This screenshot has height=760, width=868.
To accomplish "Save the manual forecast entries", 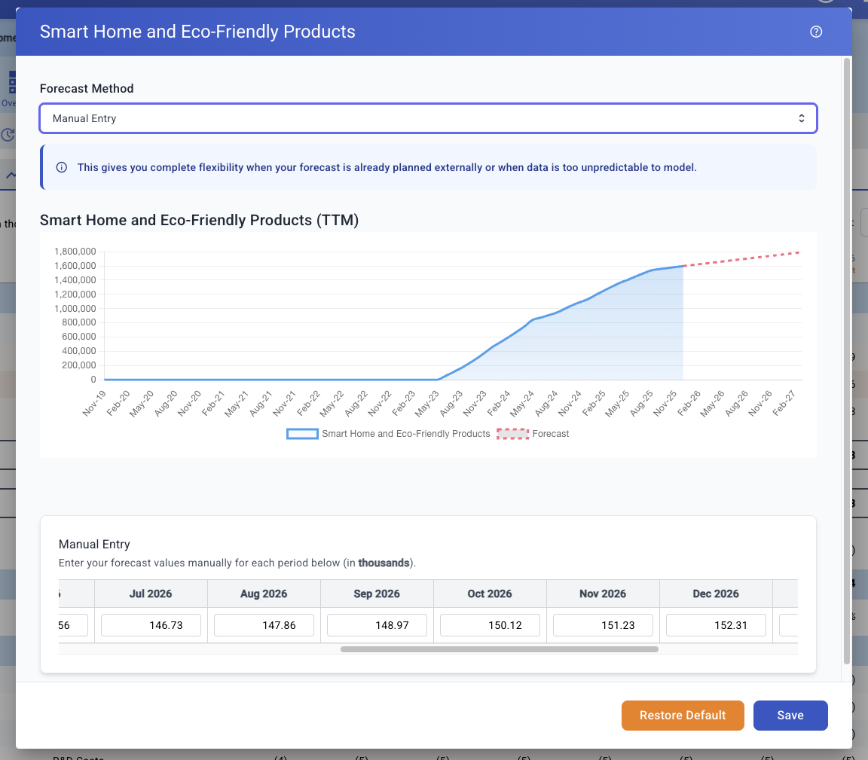I will pos(790,716).
